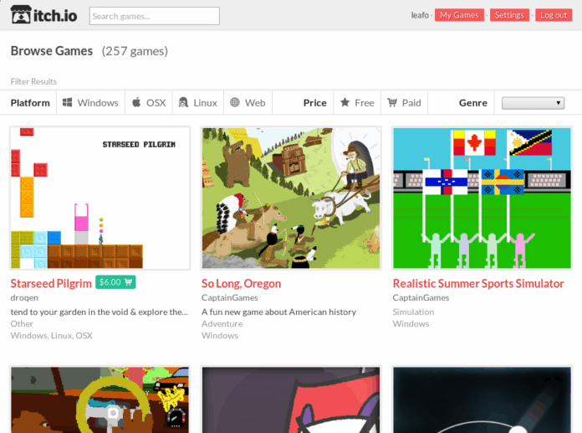The image size is (582, 433).
Task: Click the Other genre under Starseed Pilgrim
Action: pos(22,324)
